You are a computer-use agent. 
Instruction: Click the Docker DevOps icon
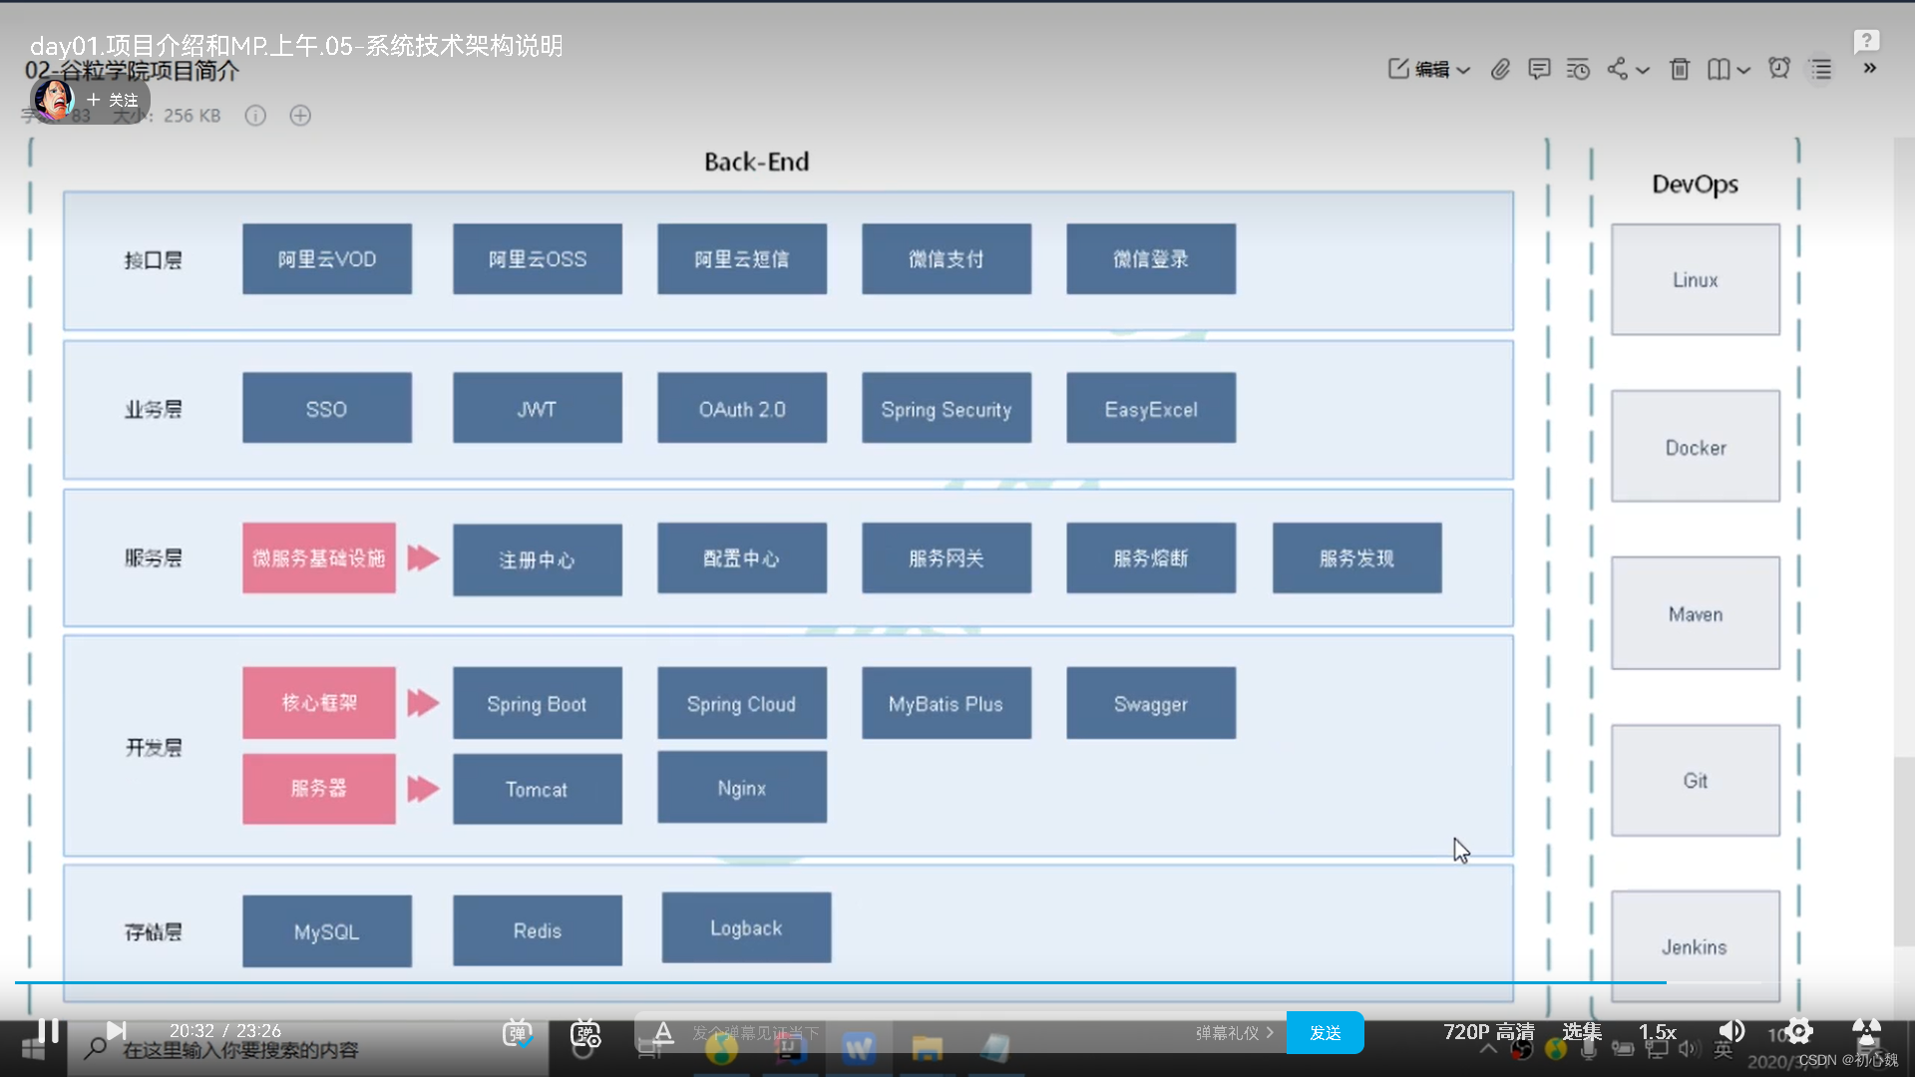[x=1694, y=446]
